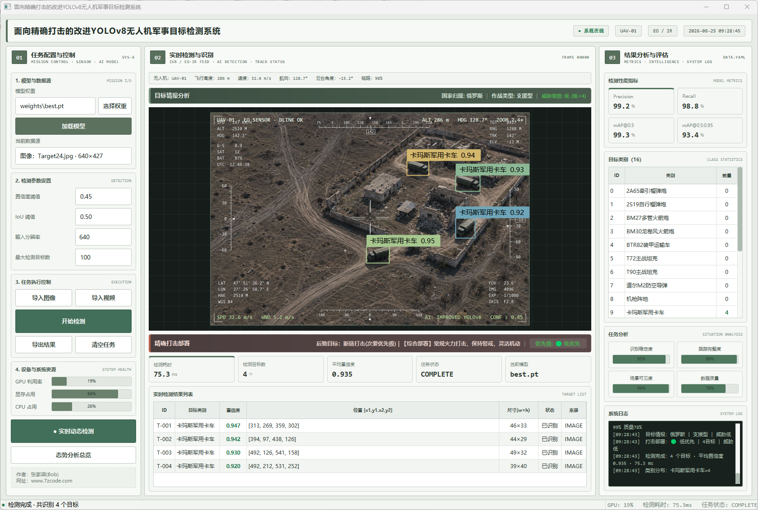Click the 检测耗时 75.3 ms card

192,369
